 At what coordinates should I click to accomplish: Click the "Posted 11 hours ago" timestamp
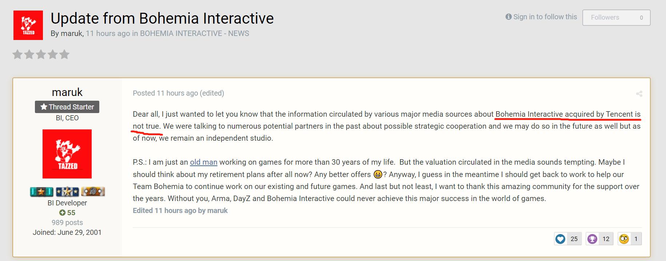tap(165, 93)
